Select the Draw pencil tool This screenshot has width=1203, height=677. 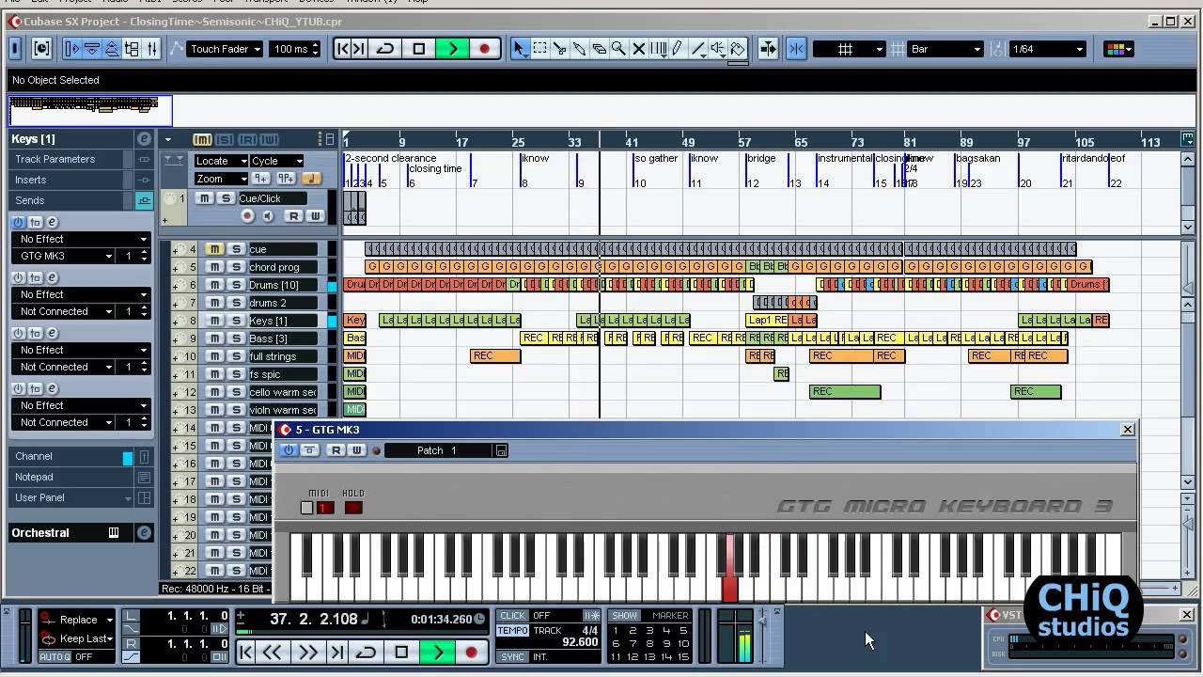(x=678, y=49)
